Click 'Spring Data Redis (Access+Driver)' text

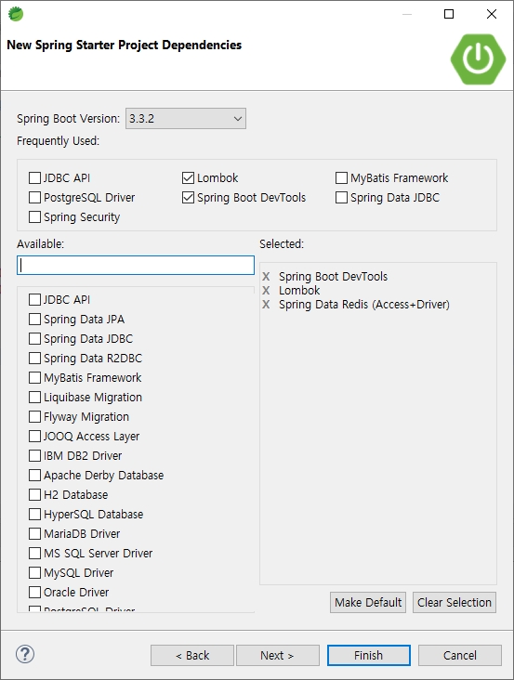364,305
